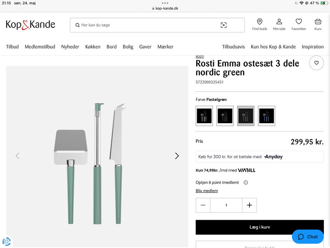This screenshot has width=330, height=248.
Task: Select the fourth blue color variant
Action: point(266,116)
